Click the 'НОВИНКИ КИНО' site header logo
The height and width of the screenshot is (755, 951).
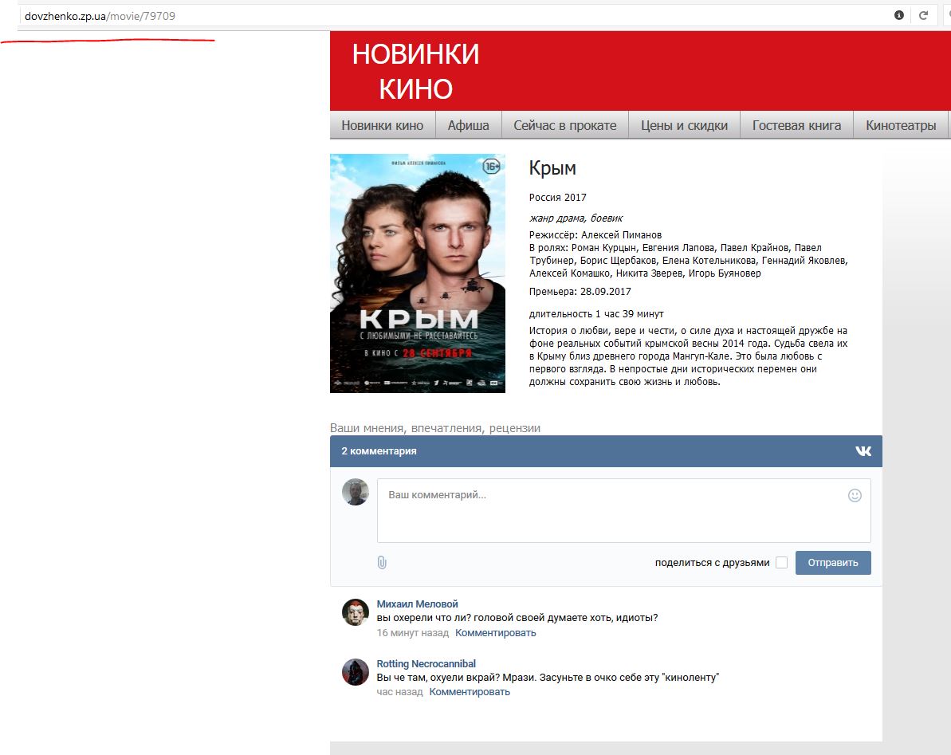point(416,72)
